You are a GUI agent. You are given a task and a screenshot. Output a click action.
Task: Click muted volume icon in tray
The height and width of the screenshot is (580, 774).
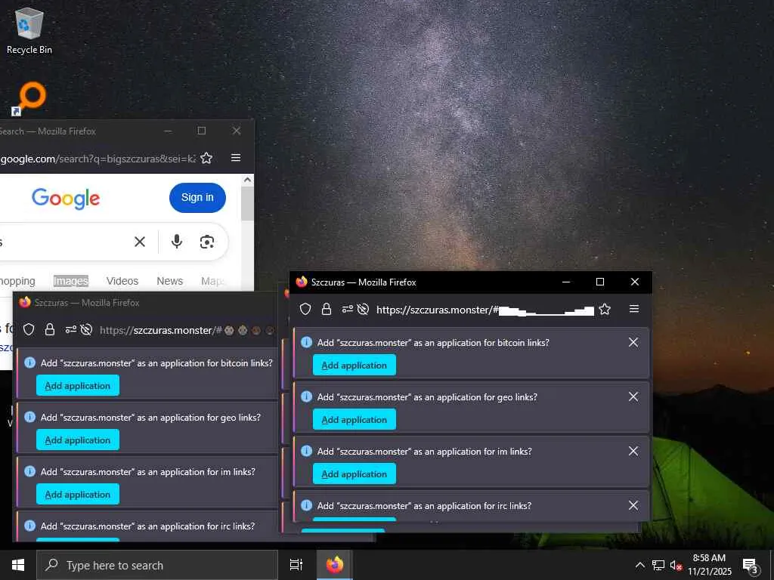pos(676,565)
